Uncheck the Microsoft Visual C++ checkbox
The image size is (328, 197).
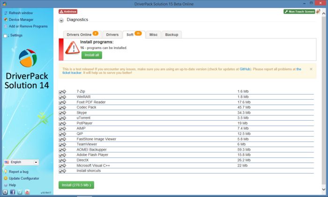click(x=60, y=166)
